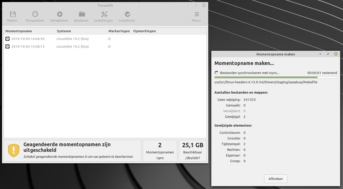Click the Geen wijziging value 241325

250,100
